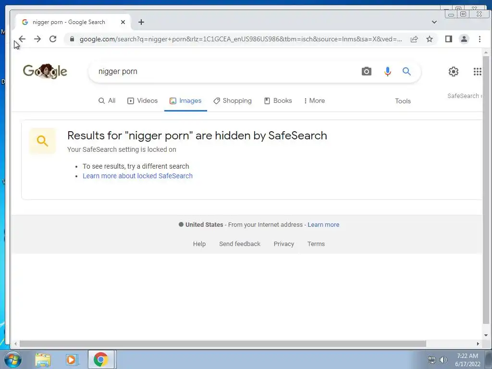The image size is (492, 369).
Task: Open the taskbar clock showing 7:22 AM
Action: 467,360
